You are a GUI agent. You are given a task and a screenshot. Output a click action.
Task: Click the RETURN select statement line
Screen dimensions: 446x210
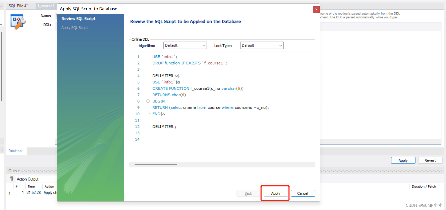click(211, 108)
